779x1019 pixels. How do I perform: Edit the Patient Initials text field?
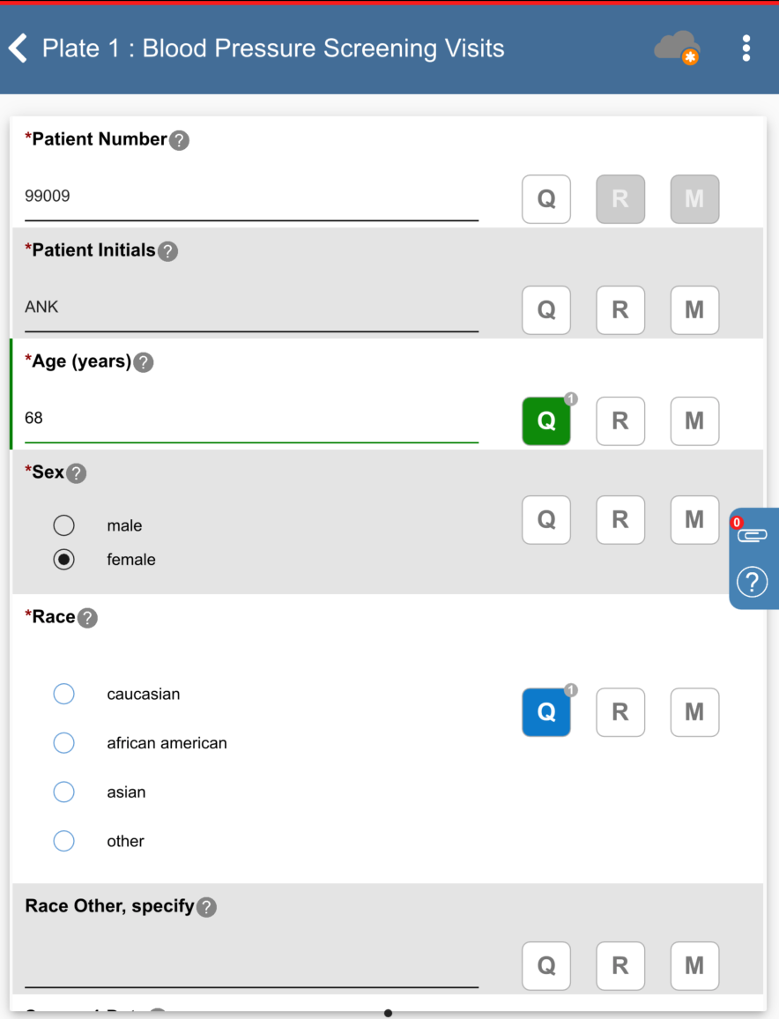(x=251, y=309)
